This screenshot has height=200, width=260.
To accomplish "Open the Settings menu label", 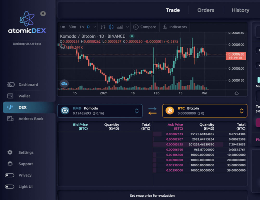I will 26,152.
